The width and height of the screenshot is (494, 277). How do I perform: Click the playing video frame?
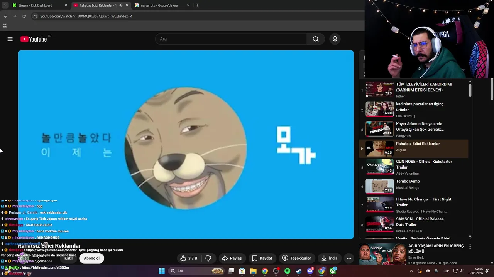click(186, 144)
